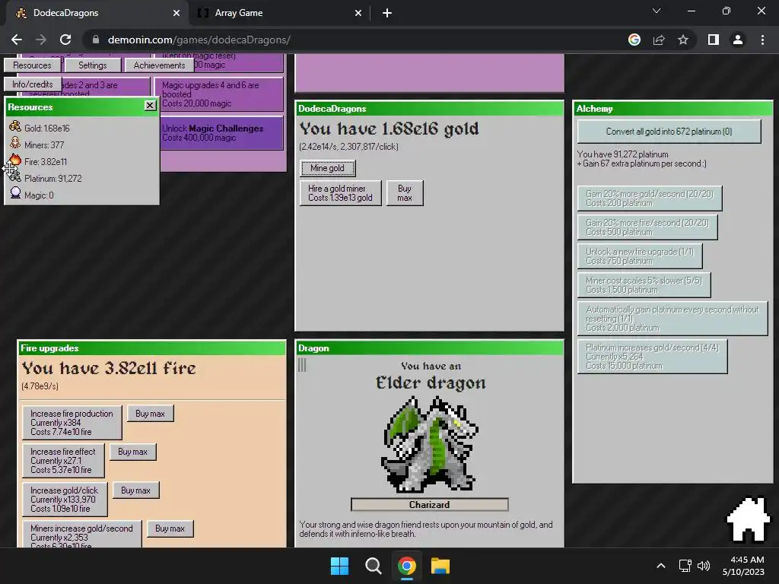Go back to the previous page
The height and width of the screenshot is (584, 779).
pos(17,40)
